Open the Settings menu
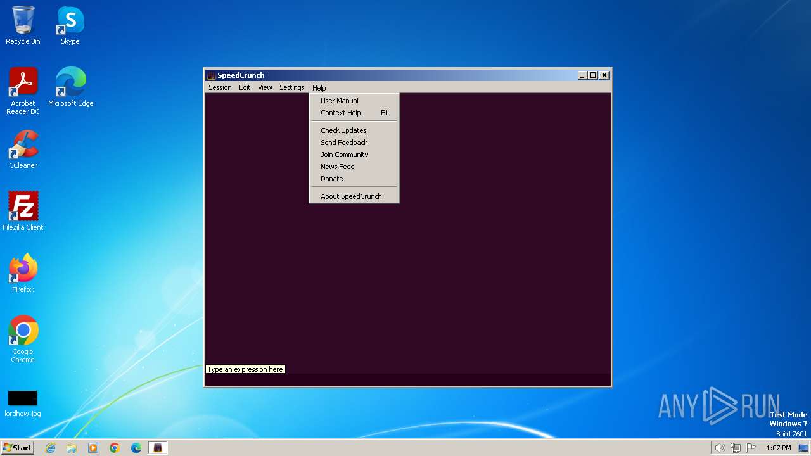Screen dimensions: 811x456 tap(292, 87)
